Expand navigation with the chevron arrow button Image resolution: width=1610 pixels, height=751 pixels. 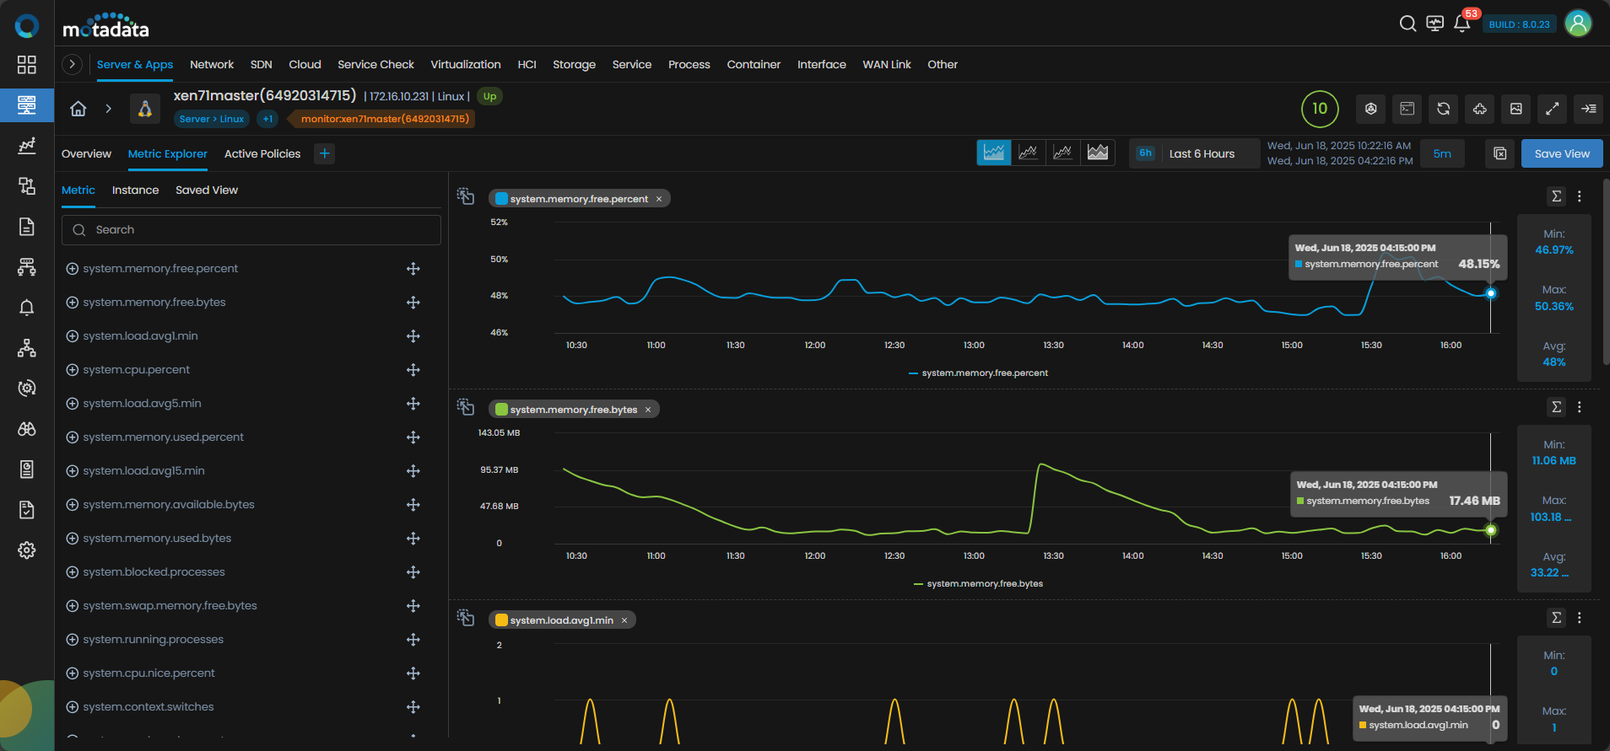coord(73,64)
